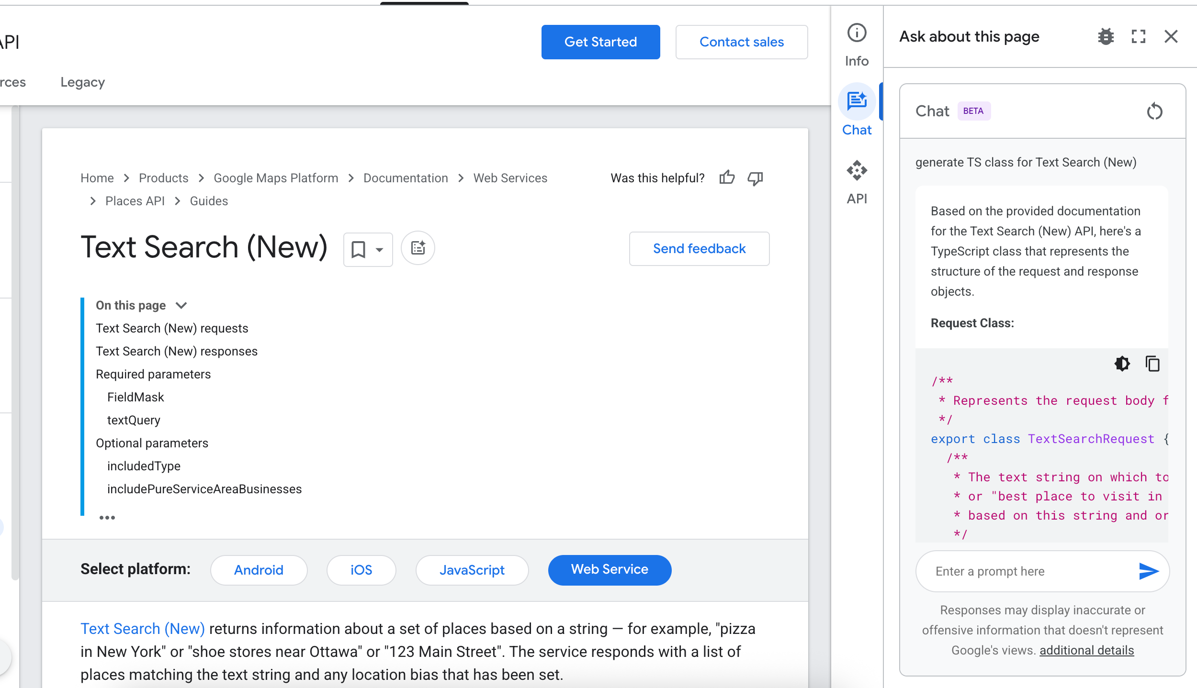Click the 'generate TS class' prompt text

tap(1026, 162)
